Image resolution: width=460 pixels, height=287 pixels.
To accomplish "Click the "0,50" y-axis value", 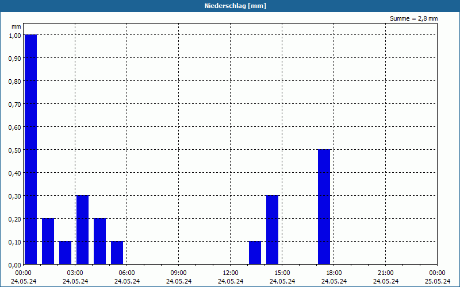I will pos(15,150).
